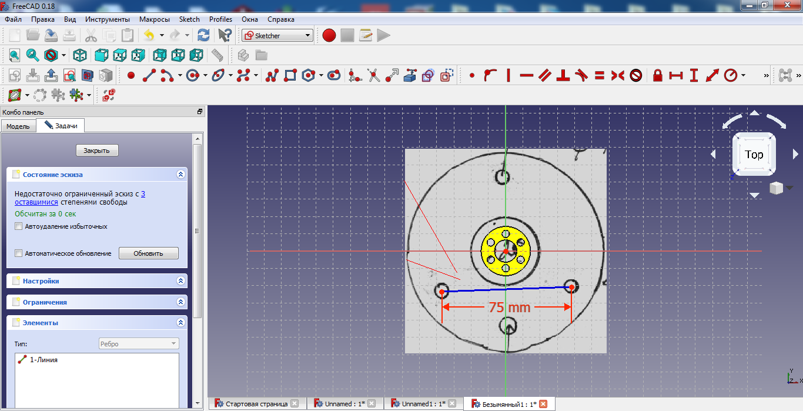803x411 pixels.
Task: Apply the Distance length constraint
Action: [x=712, y=75]
